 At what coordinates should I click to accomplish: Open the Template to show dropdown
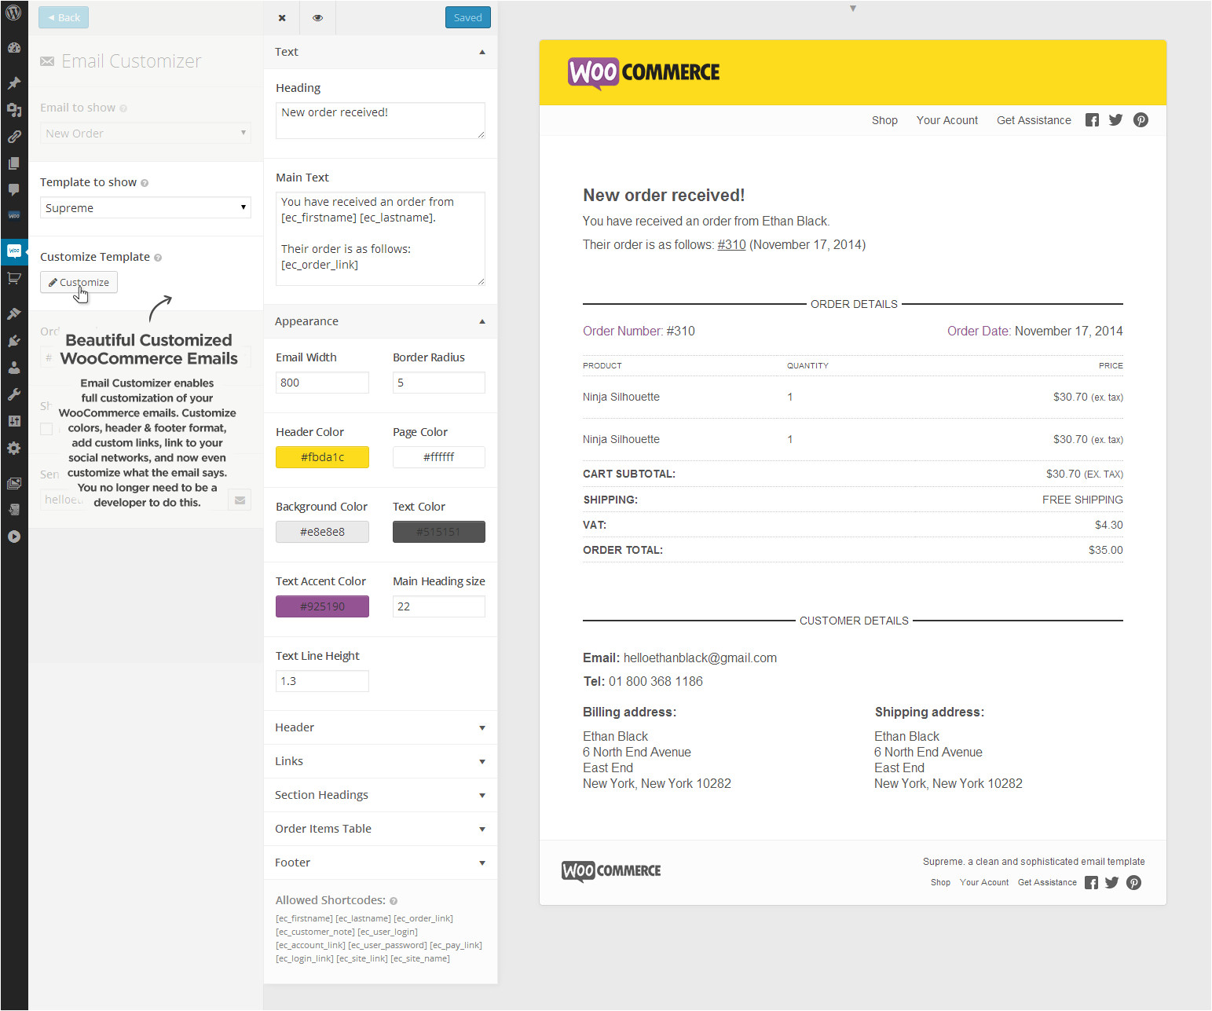tap(145, 208)
